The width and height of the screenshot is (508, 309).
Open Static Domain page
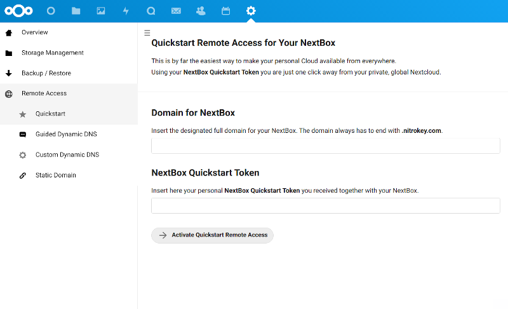click(69, 175)
